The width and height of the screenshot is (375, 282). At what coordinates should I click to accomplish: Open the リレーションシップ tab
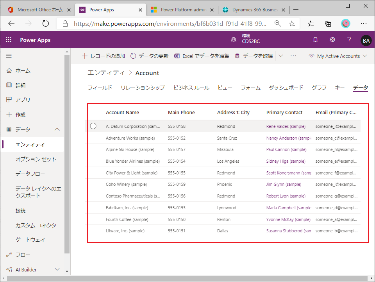click(143, 88)
